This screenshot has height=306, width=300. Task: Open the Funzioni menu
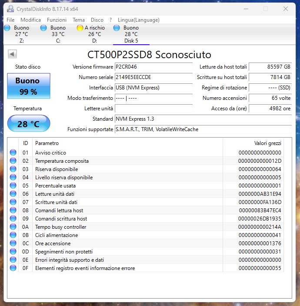[x=57, y=20]
